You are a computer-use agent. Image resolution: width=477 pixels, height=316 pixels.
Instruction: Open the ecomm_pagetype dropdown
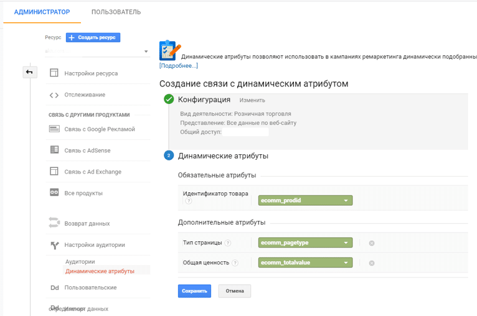[x=305, y=243]
